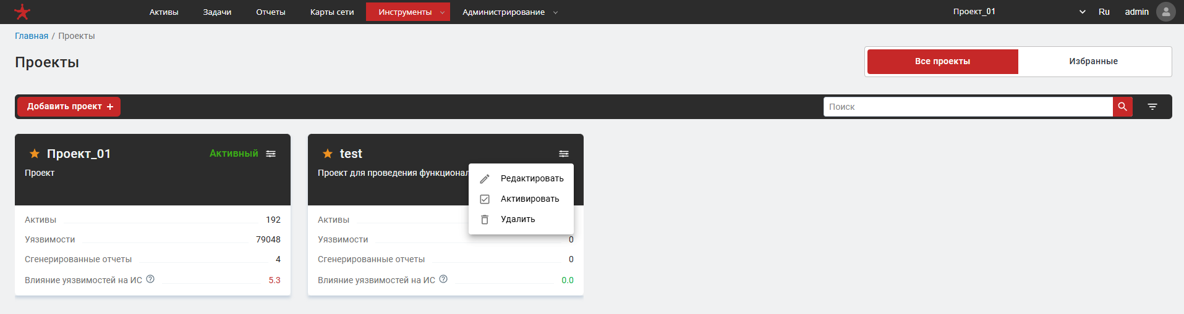Click the red search magnifier button
Image resolution: width=1184 pixels, height=314 pixels.
[x=1123, y=107]
